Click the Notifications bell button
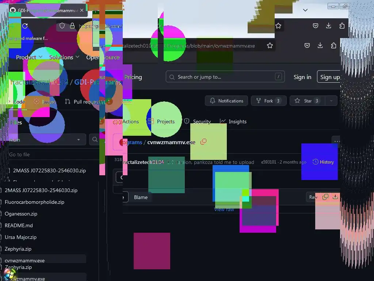This screenshot has height=281, width=374. (x=226, y=101)
